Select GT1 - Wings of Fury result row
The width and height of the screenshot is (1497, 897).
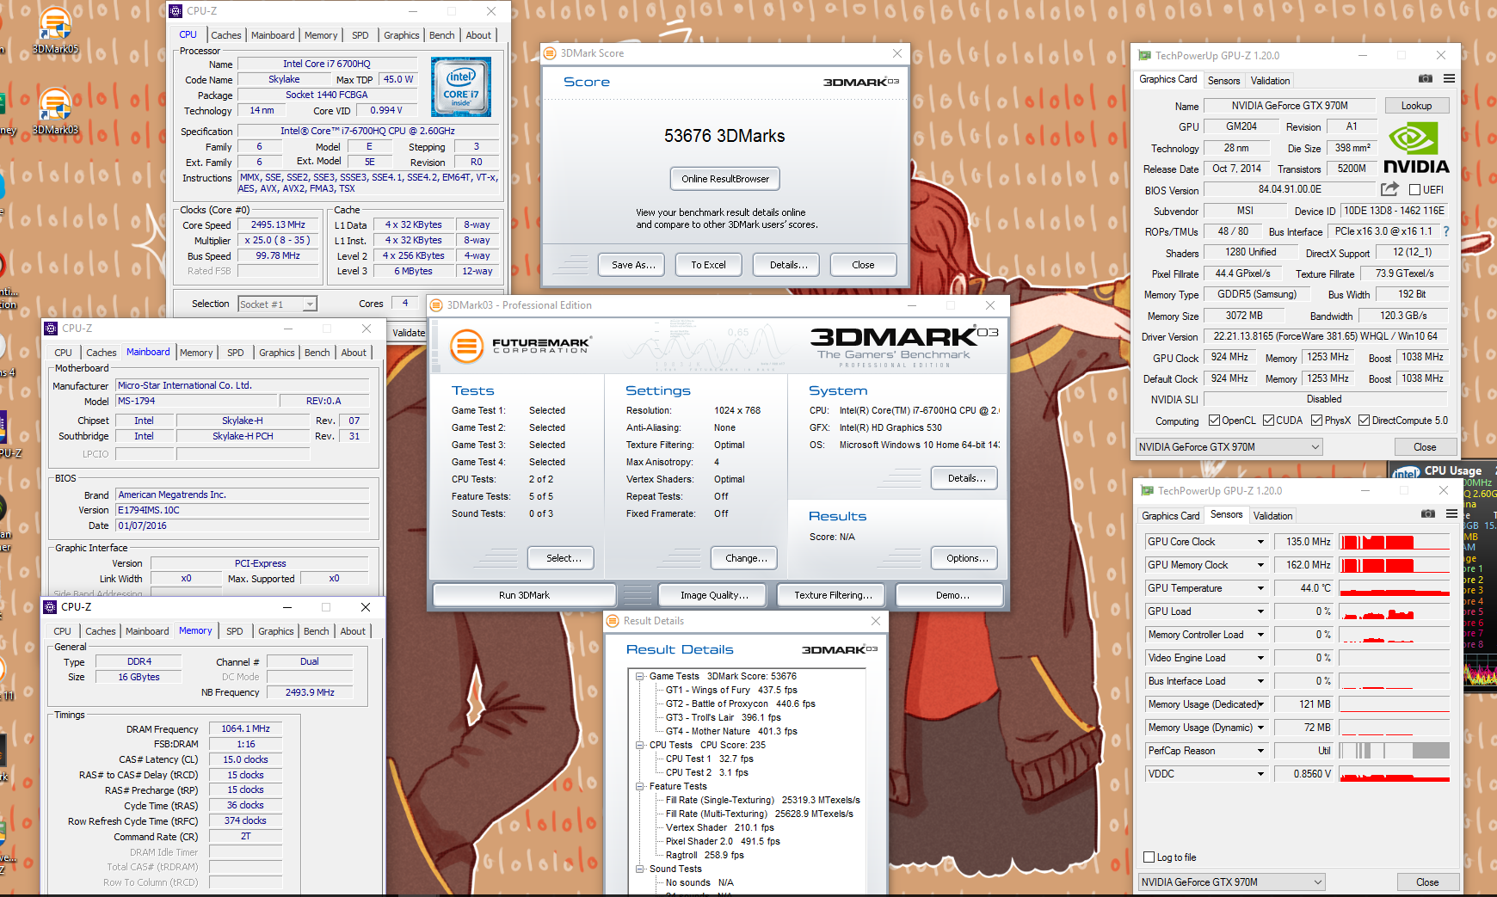(x=731, y=690)
